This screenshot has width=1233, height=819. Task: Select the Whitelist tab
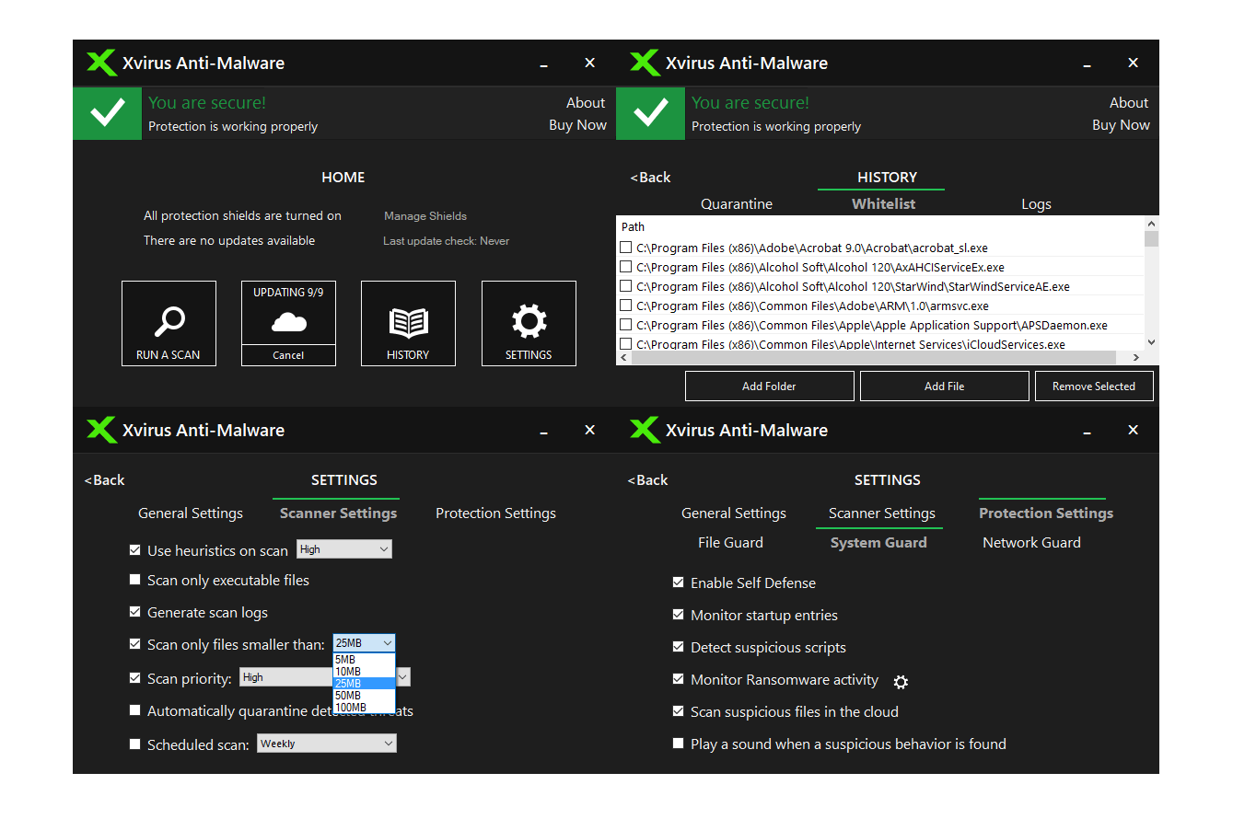(884, 204)
